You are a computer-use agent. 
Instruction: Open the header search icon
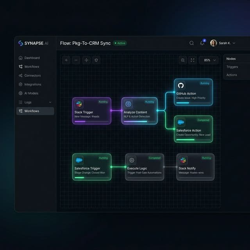pos(192,43)
